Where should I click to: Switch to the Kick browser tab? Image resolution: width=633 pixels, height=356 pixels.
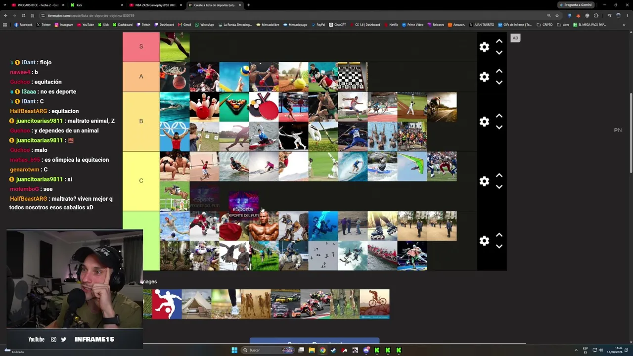click(96, 5)
